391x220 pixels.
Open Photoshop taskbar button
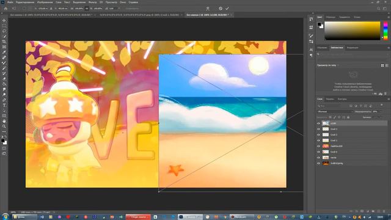190,217
